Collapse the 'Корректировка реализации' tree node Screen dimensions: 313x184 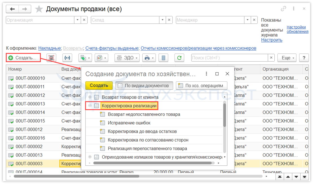[x=90, y=106]
